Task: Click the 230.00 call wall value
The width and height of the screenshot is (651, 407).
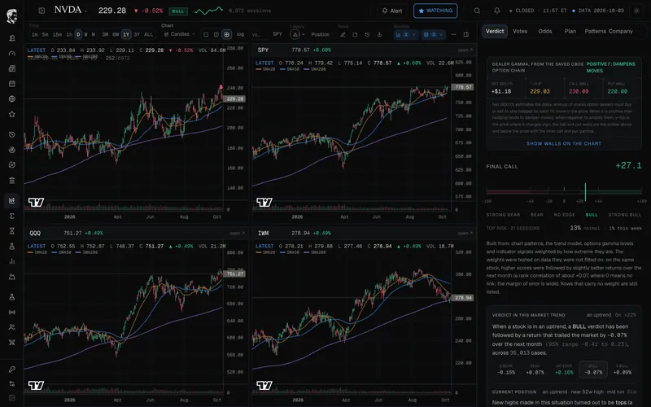Action: [579, 91]
